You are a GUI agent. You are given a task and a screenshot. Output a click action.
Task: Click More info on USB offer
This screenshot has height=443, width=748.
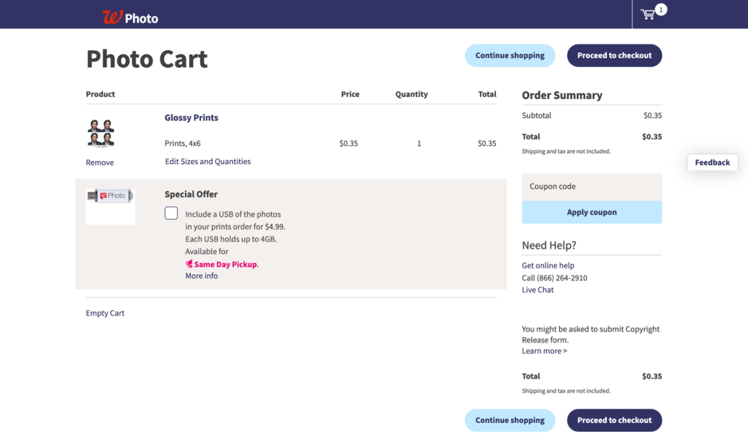pyautogui.click(x=202, y=275)
